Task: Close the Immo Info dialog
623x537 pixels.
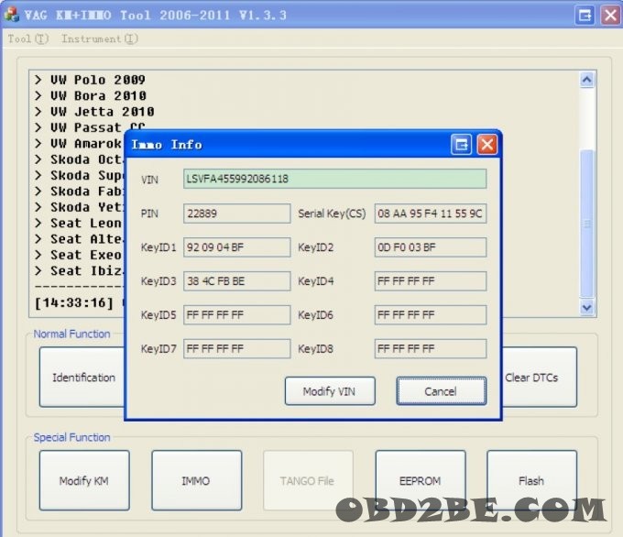Action: 487,144
